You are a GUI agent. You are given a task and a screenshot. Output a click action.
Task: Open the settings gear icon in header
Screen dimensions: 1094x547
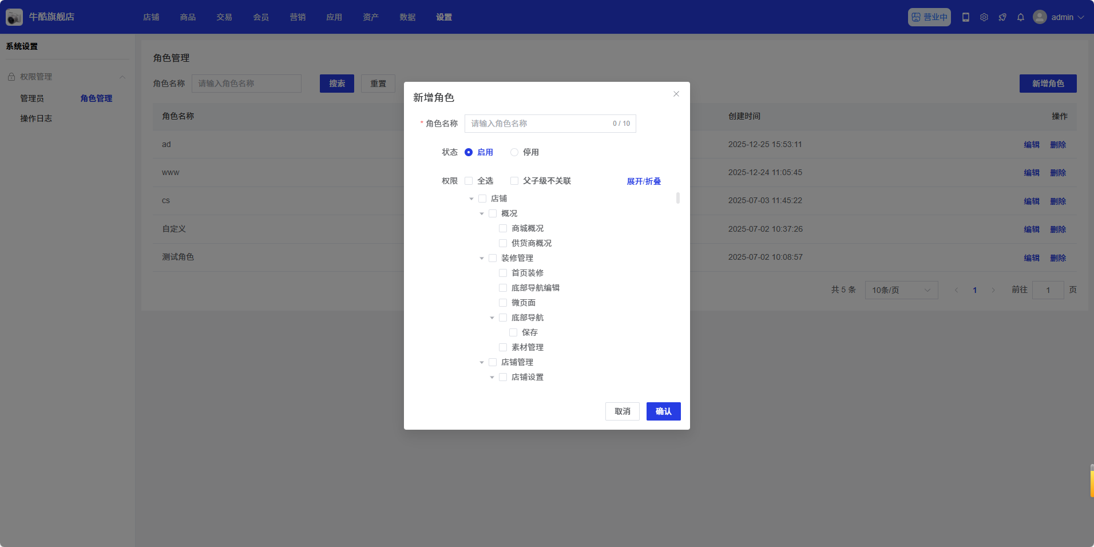click(984, 17)
